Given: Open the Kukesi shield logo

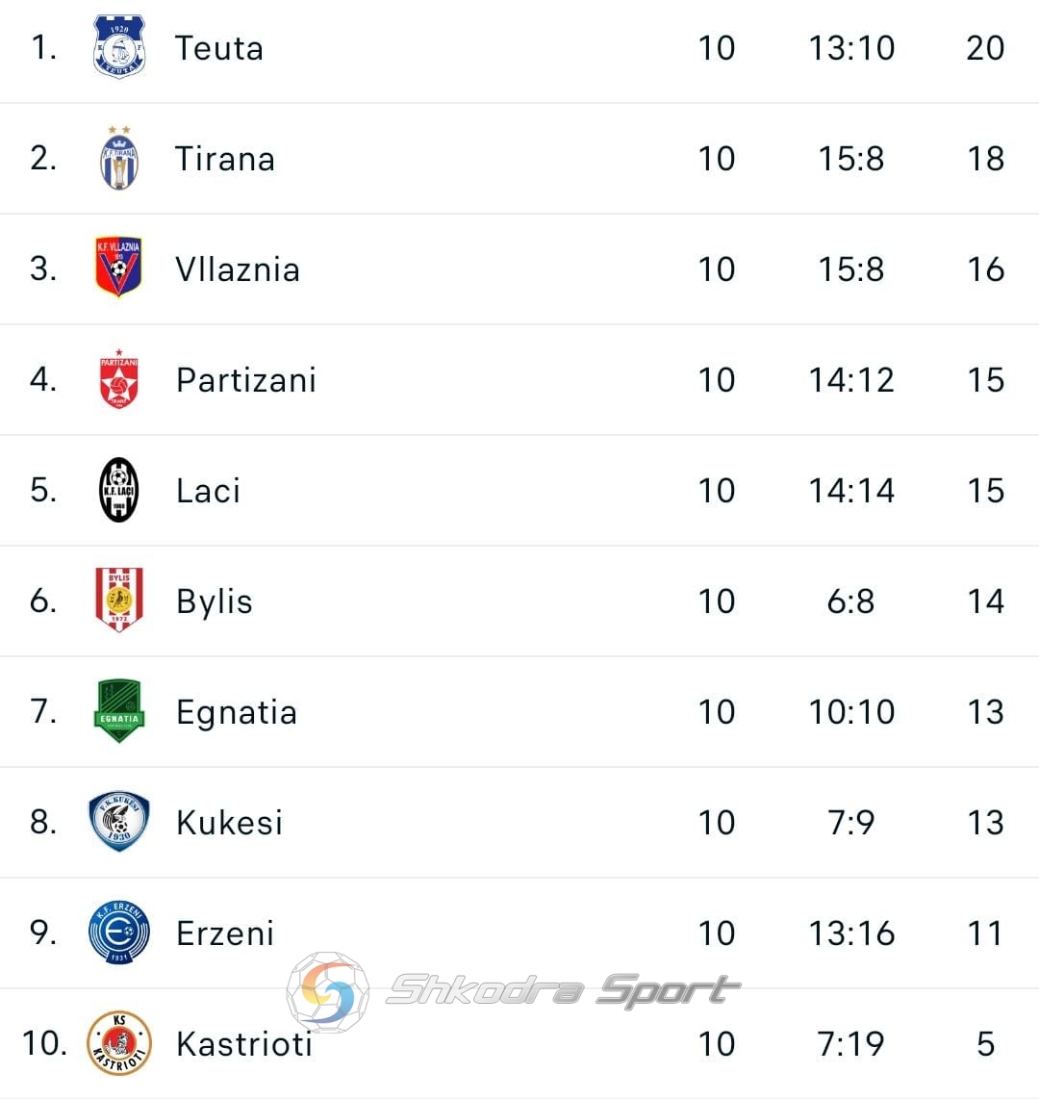Looking at the screenshot, I should [119, 822].
